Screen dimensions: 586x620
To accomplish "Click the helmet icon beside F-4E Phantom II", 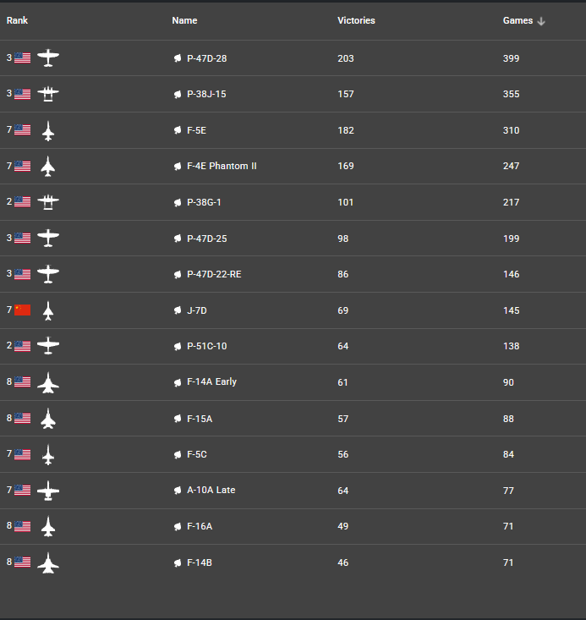I will [x=178, y=166].
